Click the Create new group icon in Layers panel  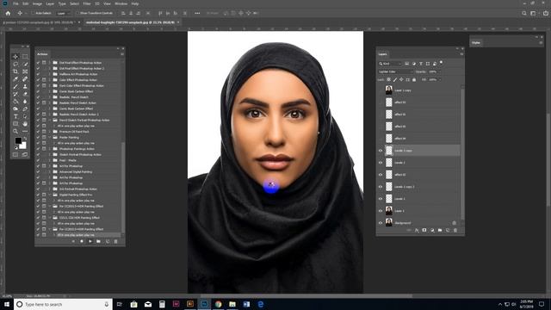[x=440, y=230]
